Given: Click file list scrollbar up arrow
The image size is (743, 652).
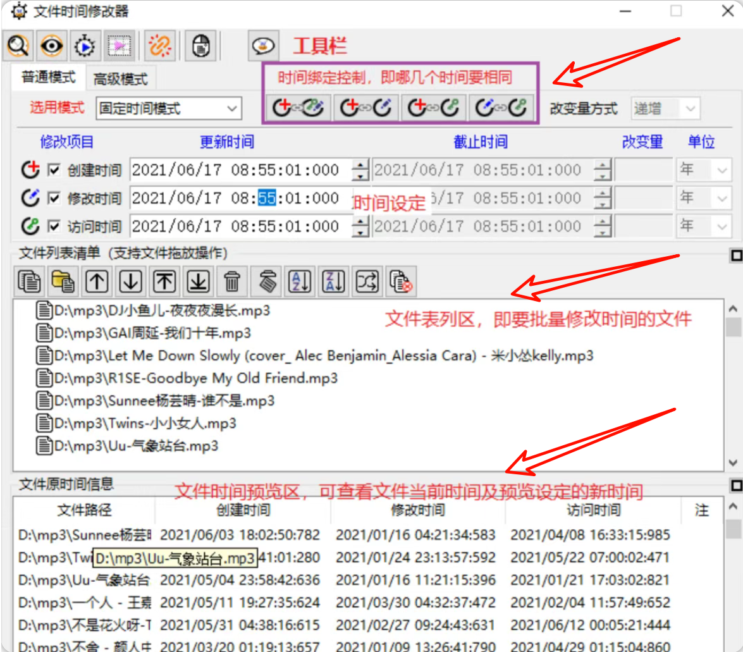Looking at the screenshot, I should pos(733,309).
